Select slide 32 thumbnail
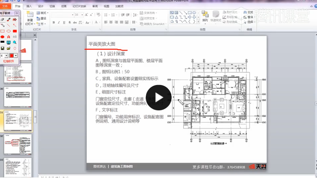 click(x=18, y=144)
